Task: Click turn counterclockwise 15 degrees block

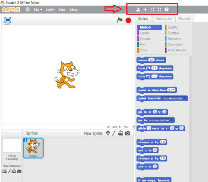Action: pos(155,76)
